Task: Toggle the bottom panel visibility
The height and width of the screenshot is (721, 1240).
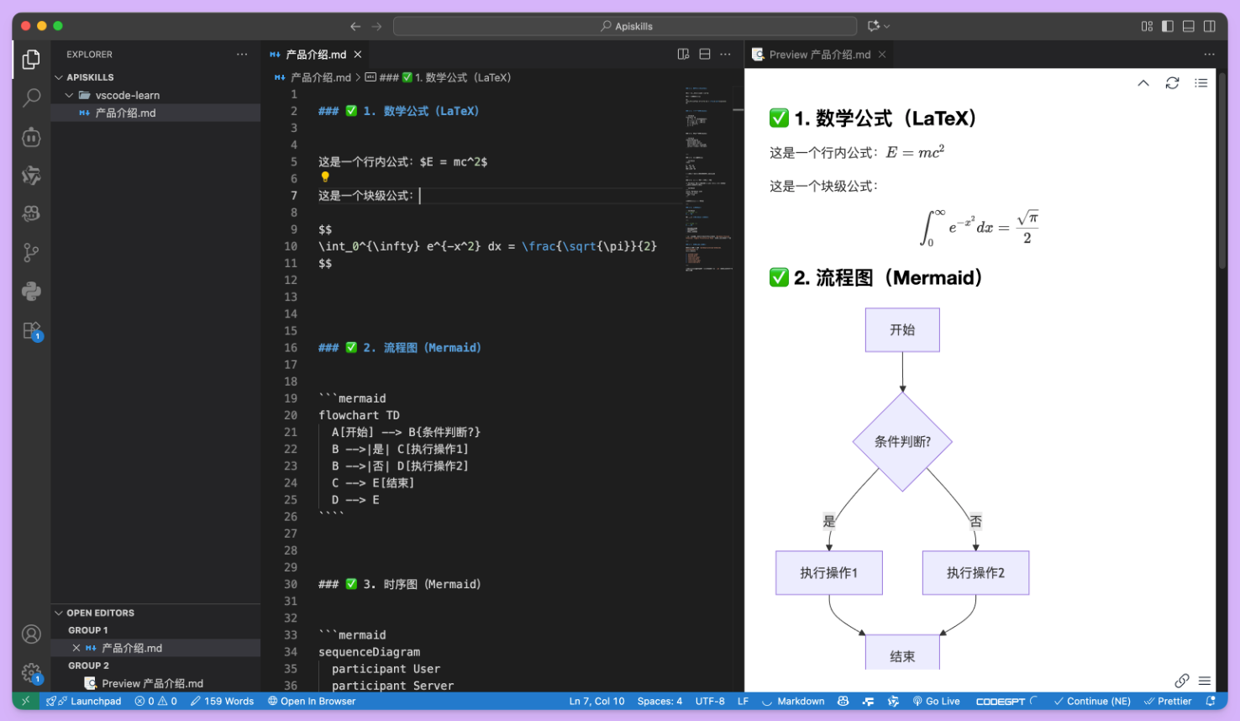Action: coord(1188,26)
